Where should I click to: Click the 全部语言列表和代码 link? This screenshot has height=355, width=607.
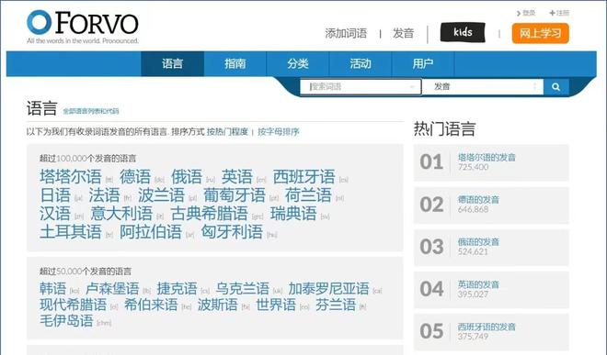coord(91,111)
